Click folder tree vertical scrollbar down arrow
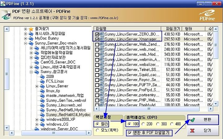Image resolution: width=223 pixels, height=139 pixels. 7,128
